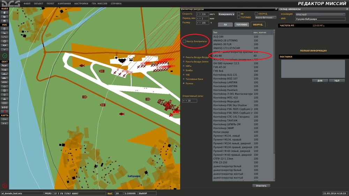The height and width of the screenshot is (196, 349).
Task: Switch to the ТОПЛИВО tab
Action: 242,25
